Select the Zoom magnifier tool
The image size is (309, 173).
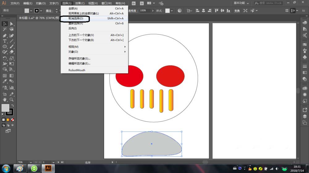(x=11, y=100)
